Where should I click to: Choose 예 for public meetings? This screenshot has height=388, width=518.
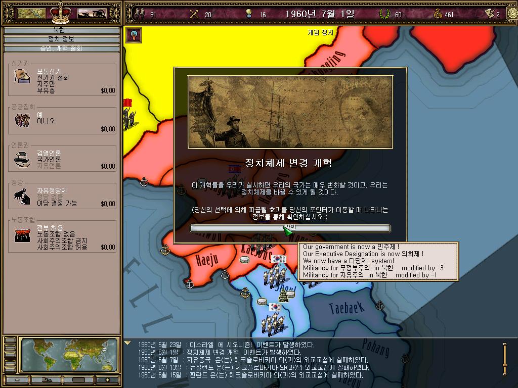pyautogui.click(x=39, y=115)
